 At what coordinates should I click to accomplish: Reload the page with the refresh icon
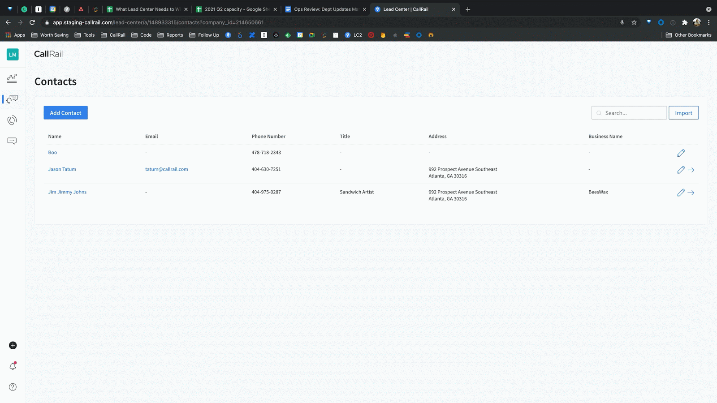(x=32, y=22)
